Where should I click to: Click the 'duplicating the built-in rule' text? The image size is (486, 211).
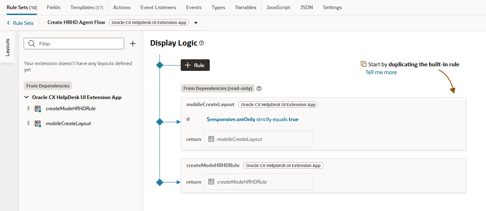424,64
